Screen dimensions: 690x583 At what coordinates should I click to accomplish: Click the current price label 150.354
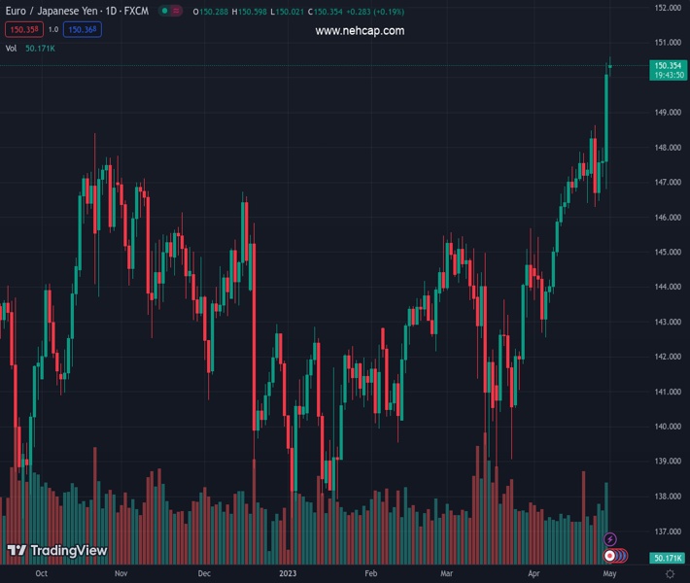coord(667,65)
